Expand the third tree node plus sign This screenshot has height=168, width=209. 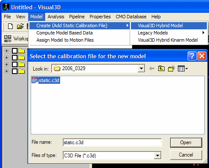pyautogui.click(x=6, y=64)
